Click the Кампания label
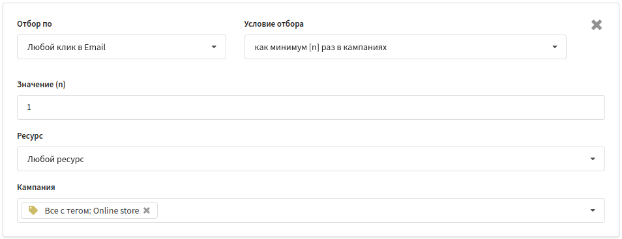This screenshot has height=239, width=622. coord(36,188)
